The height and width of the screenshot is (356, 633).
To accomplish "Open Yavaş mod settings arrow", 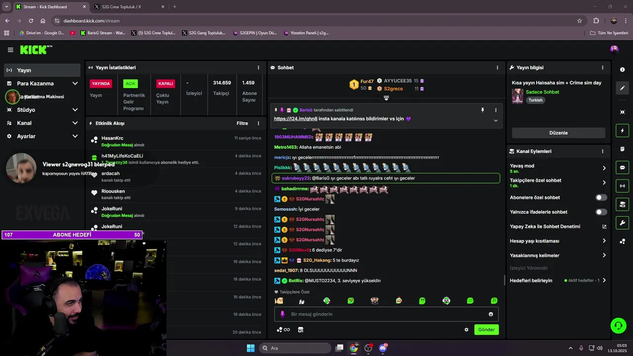I will point(604,168).
